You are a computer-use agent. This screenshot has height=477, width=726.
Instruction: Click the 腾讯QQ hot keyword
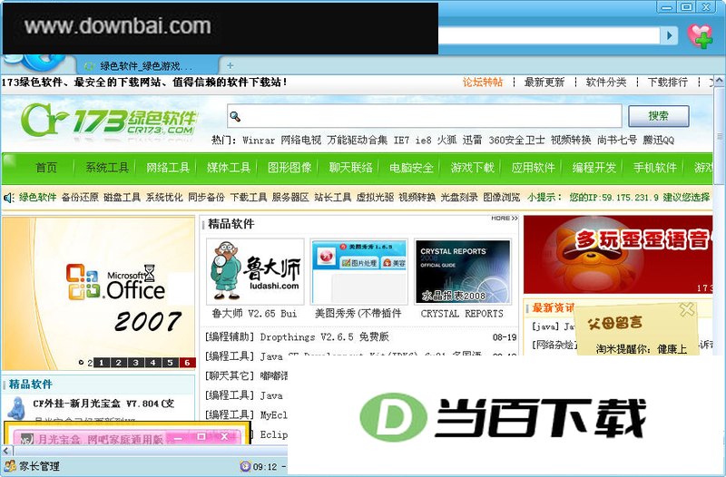click(x=659, y=141)
